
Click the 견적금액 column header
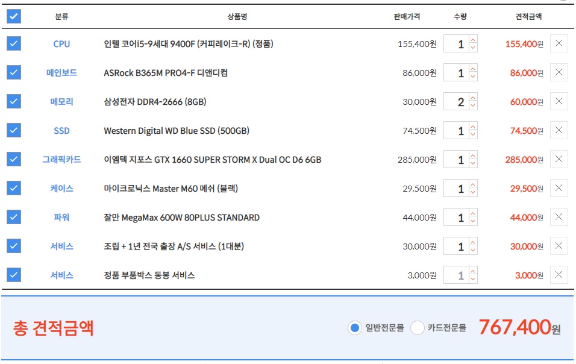click(528, 16)
